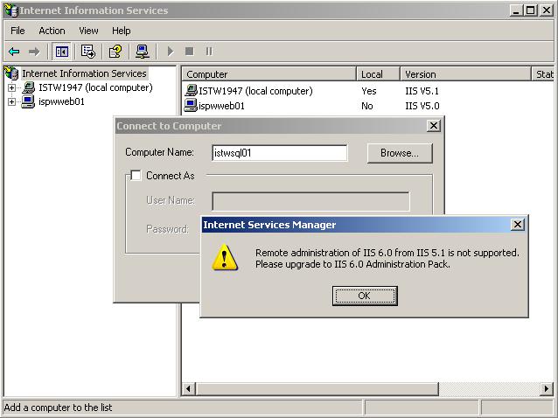
Task: Click the Pause item toolbar icon
Action: (209, 52)
